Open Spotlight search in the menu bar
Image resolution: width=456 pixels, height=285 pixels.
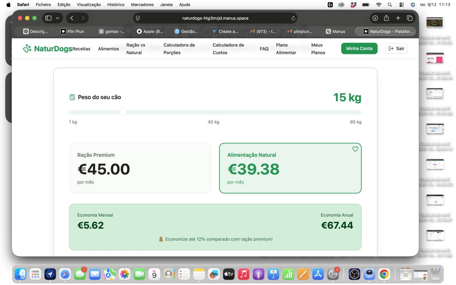click(x=389, y=5)
